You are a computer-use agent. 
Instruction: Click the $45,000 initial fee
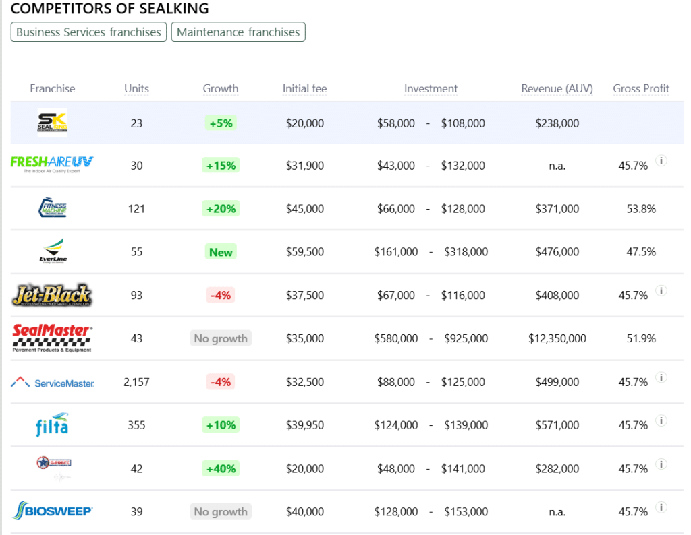[x=304, y=209]
